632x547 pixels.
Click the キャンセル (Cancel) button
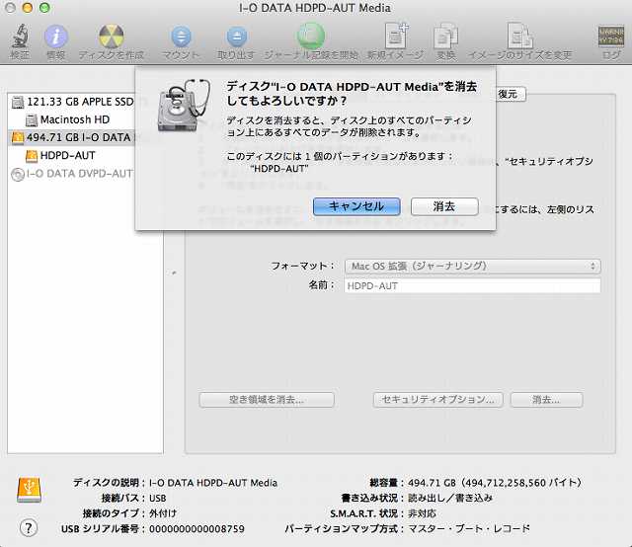356,206
